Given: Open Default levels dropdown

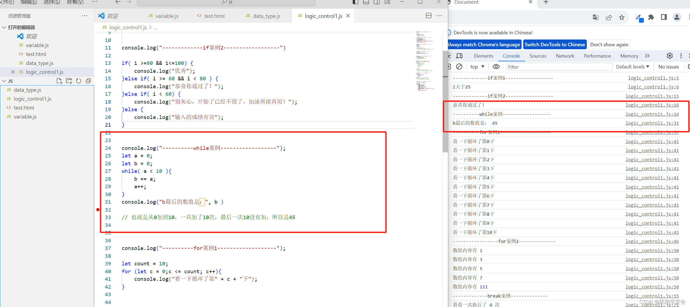Looking at the screenshot, I should [632, 67].
